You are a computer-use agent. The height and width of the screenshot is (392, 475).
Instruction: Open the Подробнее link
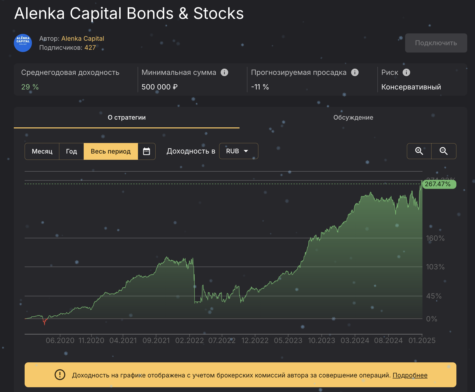tap(410, 375)
